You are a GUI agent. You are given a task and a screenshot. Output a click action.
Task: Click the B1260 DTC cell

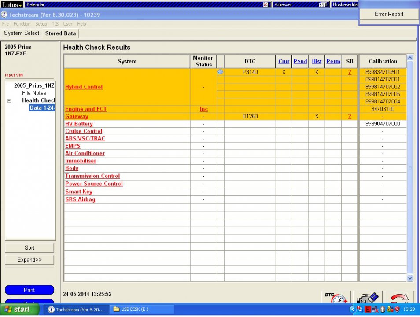click(x=250, y=117)
